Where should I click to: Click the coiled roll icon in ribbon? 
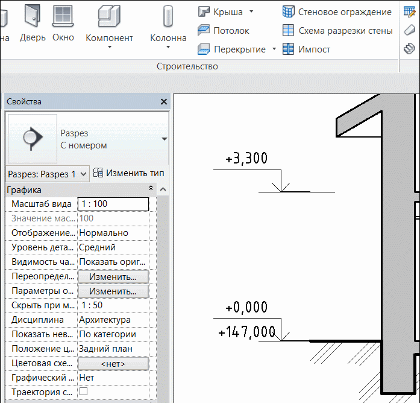(x=410, y=49)
